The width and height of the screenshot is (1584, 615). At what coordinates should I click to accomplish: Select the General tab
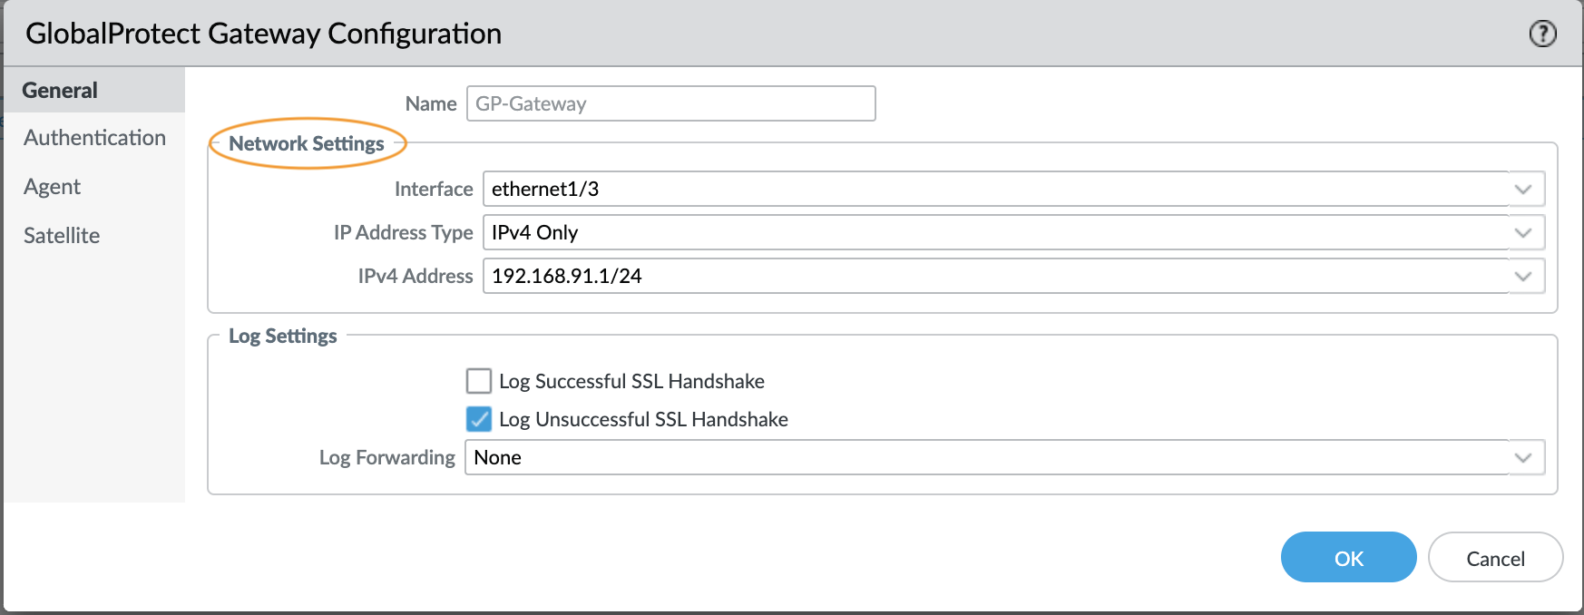[94, 90]
